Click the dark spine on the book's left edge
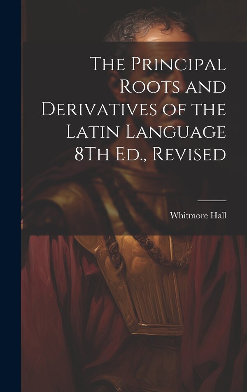This screenshot has height=392, width=247. (x=10, y=196)
